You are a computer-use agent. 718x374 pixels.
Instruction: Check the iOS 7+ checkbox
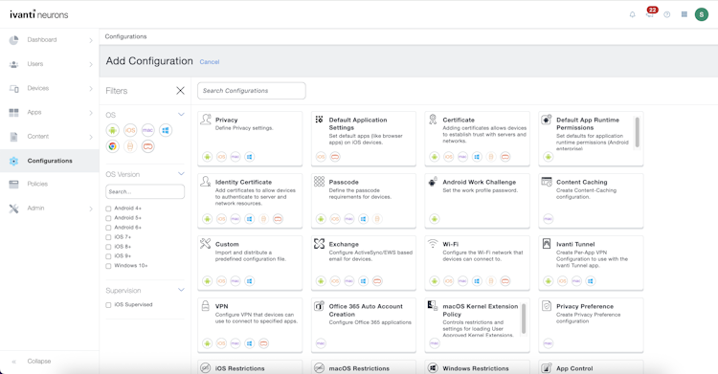click(x=108, y=237)
